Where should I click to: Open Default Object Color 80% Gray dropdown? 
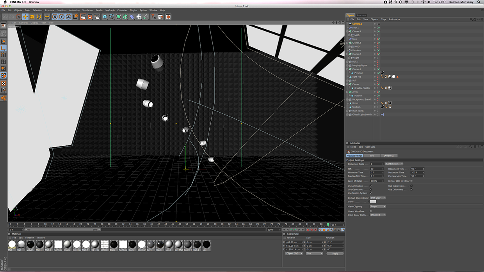tap(378, 198)
